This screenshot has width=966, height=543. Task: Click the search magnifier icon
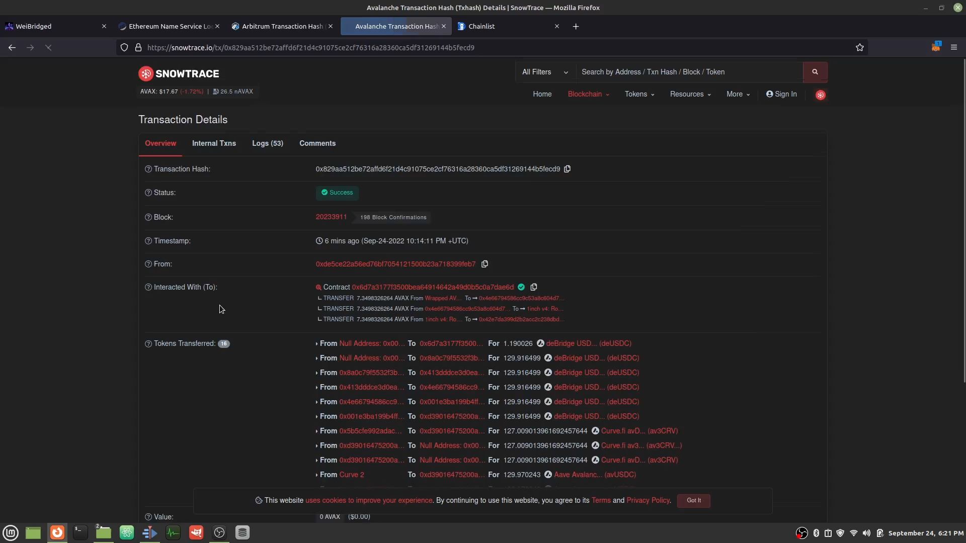point(815,71)
